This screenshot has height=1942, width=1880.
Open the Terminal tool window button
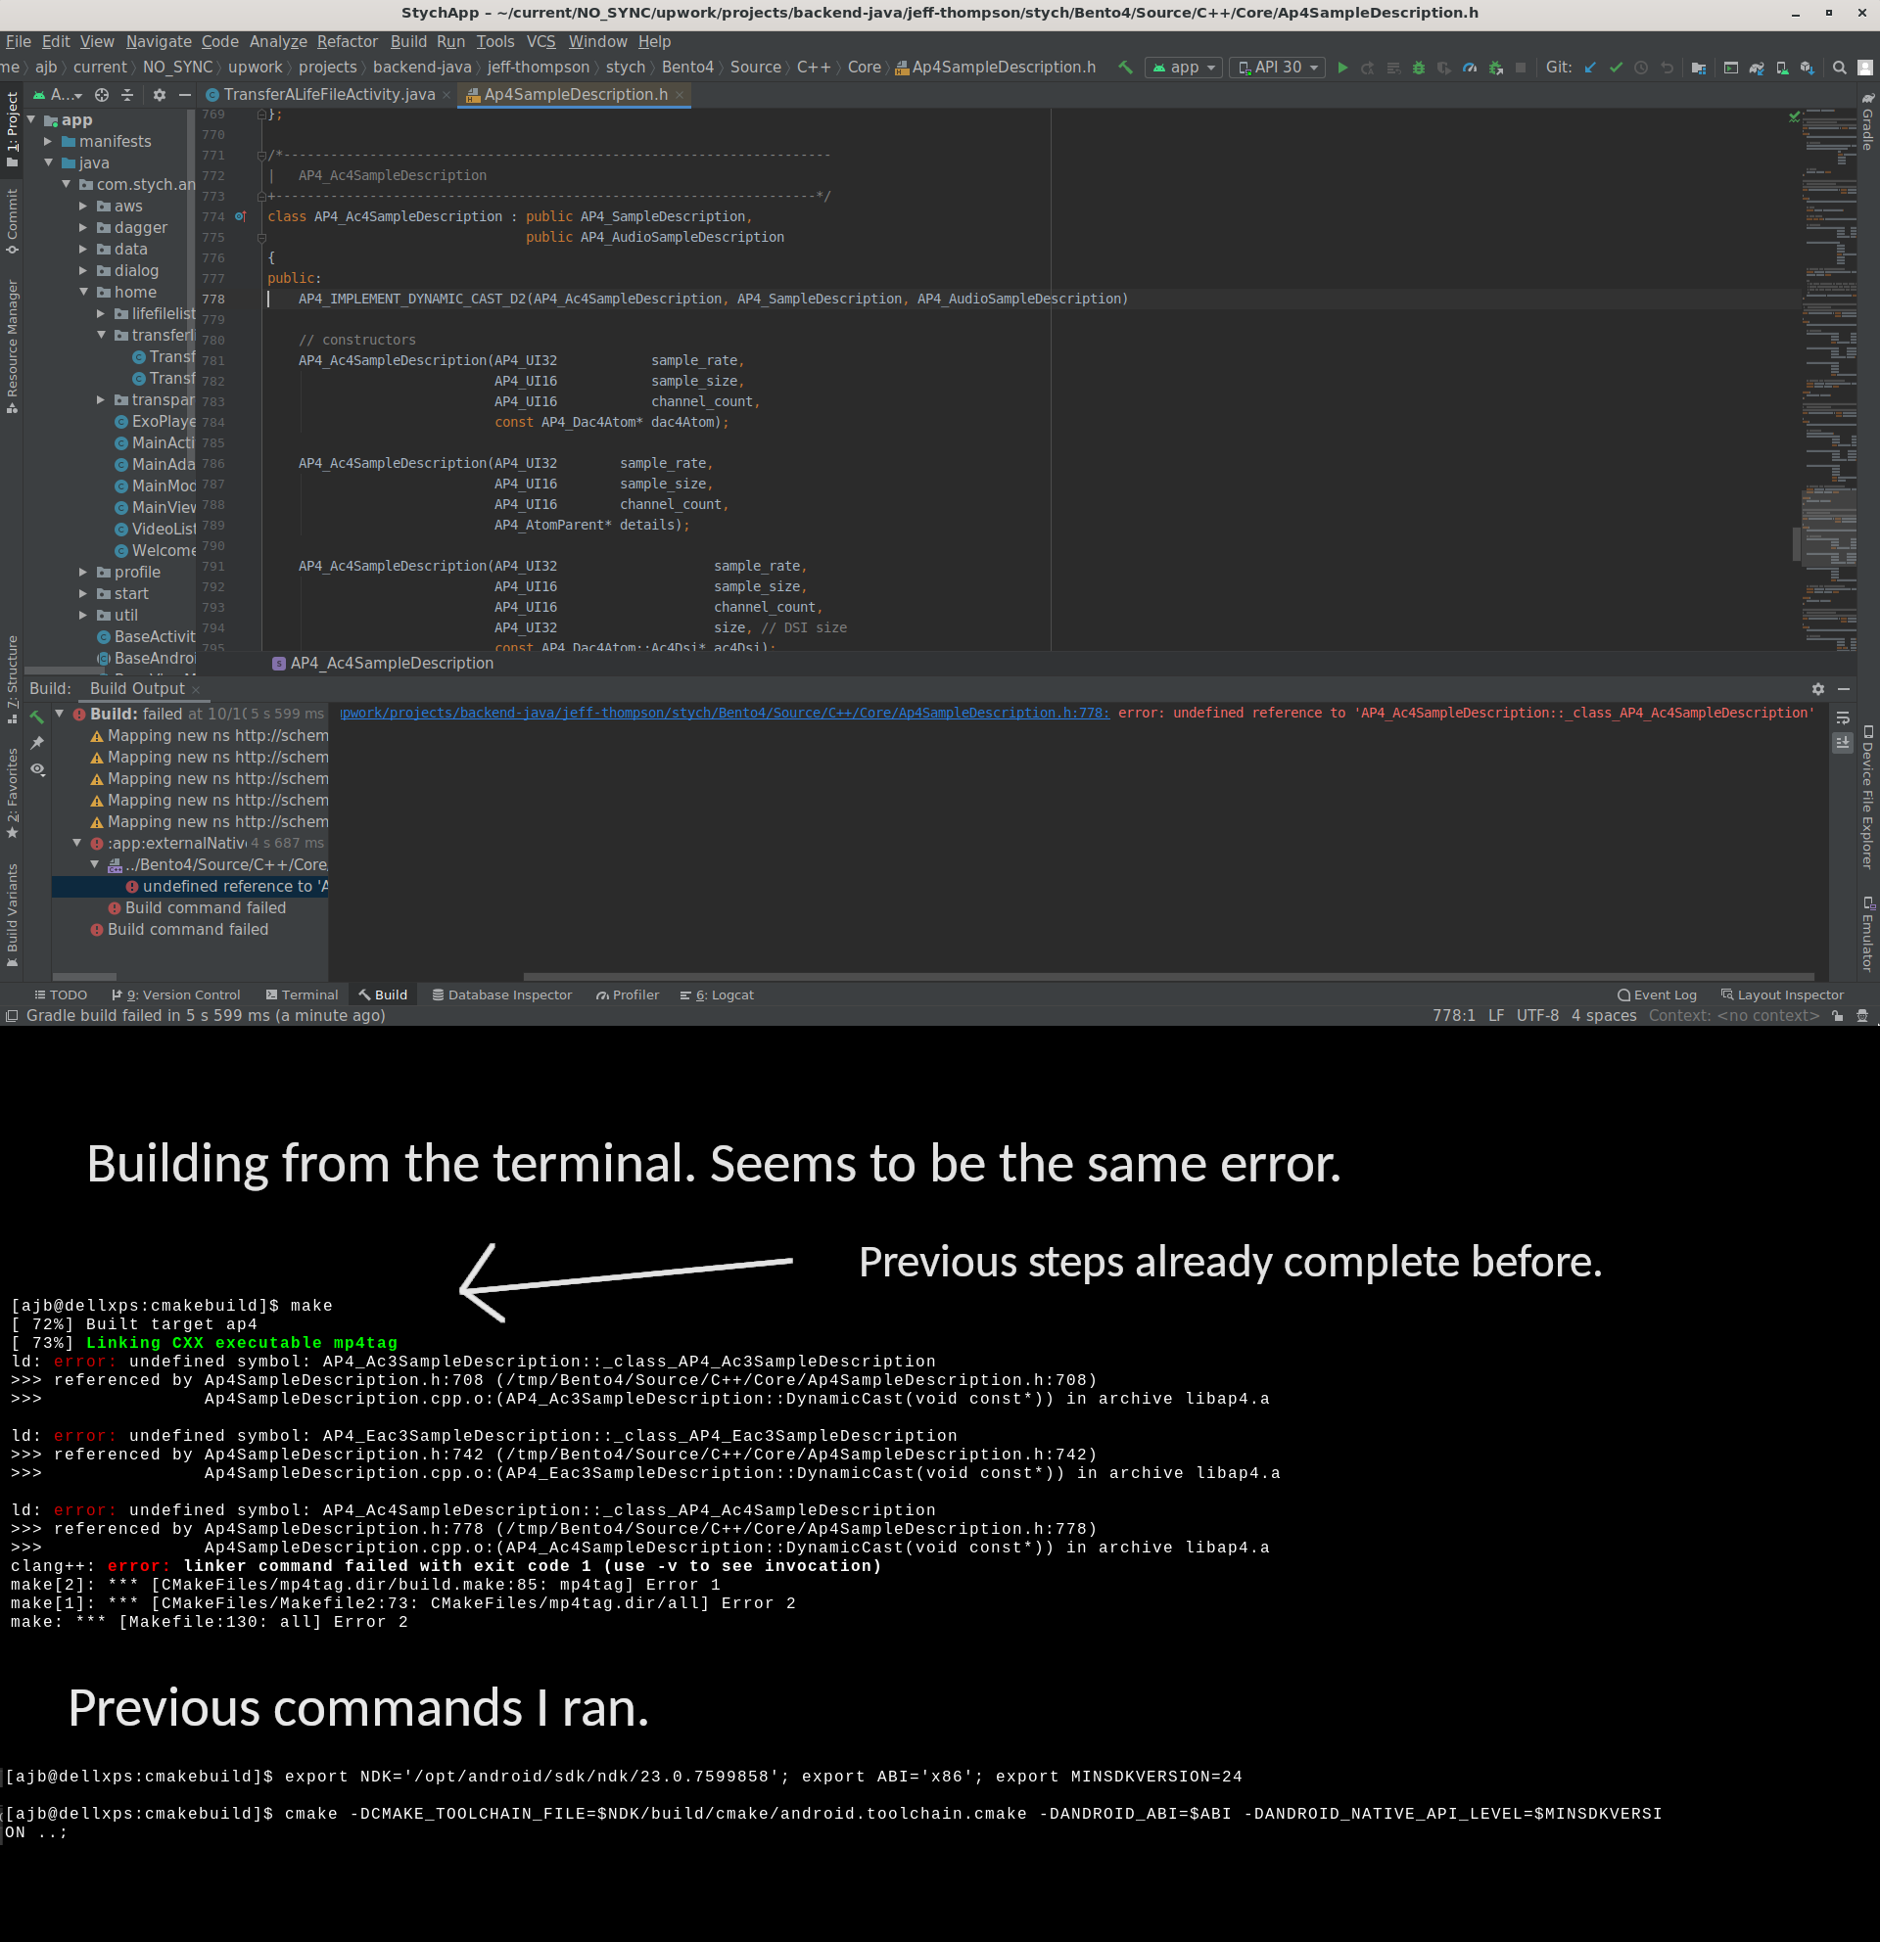(302, 994)
